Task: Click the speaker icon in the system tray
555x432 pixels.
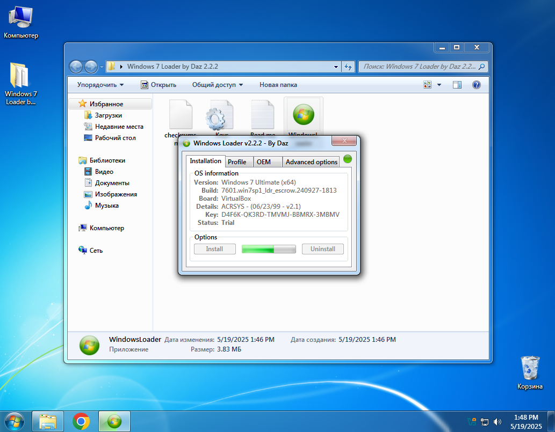Action: click(x=496, y=421)
